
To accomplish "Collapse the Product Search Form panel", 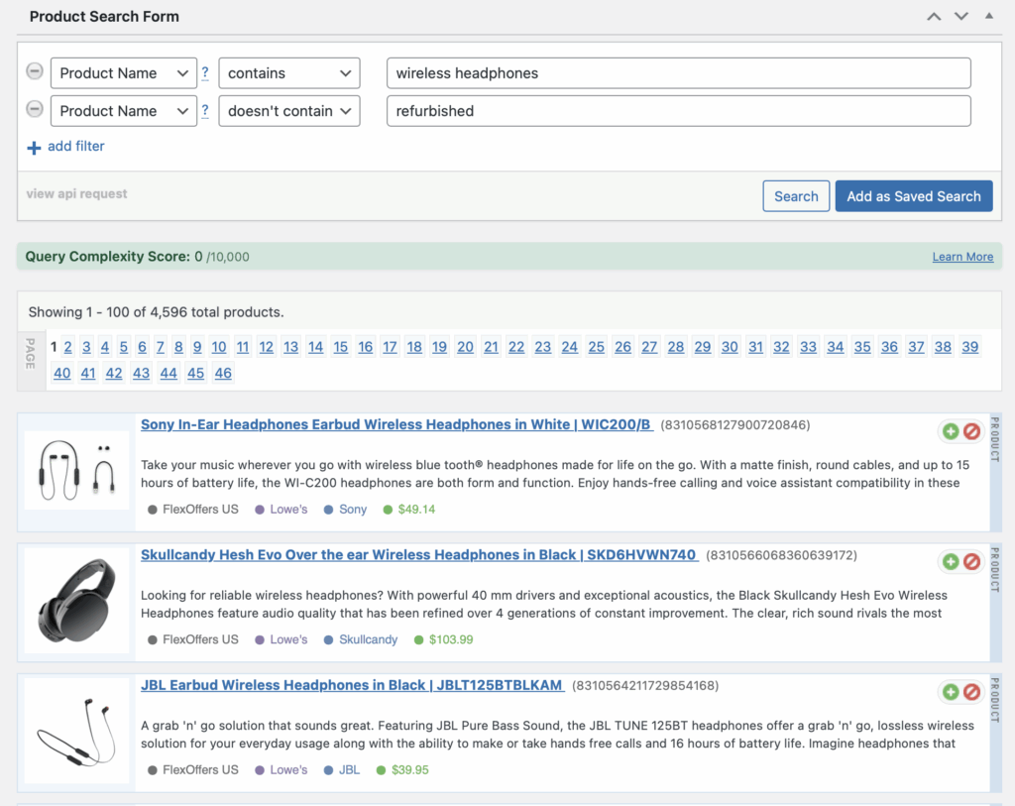I will [988, 17].
